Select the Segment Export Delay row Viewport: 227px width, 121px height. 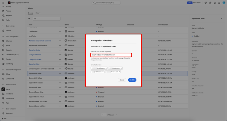point(107,92)
